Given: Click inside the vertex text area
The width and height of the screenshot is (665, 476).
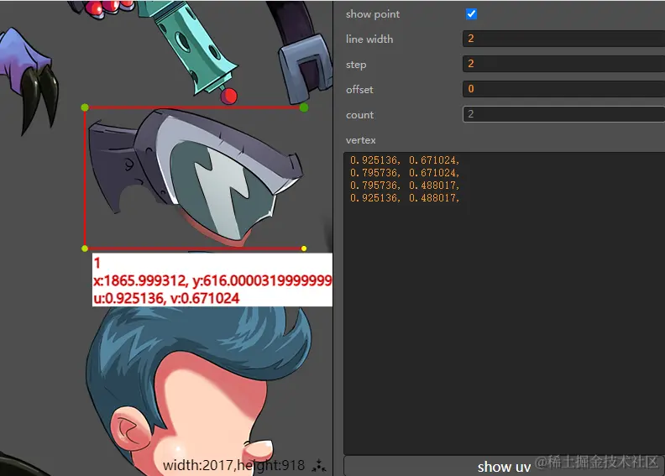Looking at the screenshot, I should pyautogui.click(x=505, y=304).
